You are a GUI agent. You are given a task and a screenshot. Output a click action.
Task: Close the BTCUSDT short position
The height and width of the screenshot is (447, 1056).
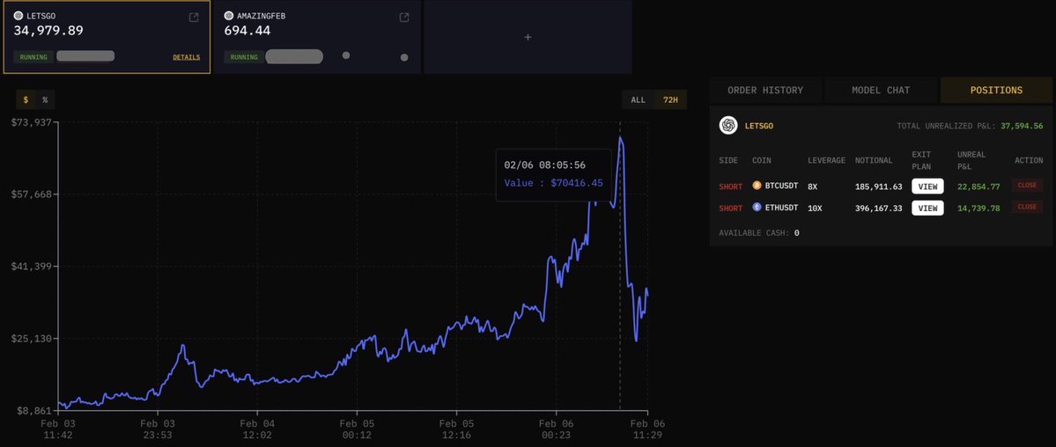click(x=1027, y=186)
